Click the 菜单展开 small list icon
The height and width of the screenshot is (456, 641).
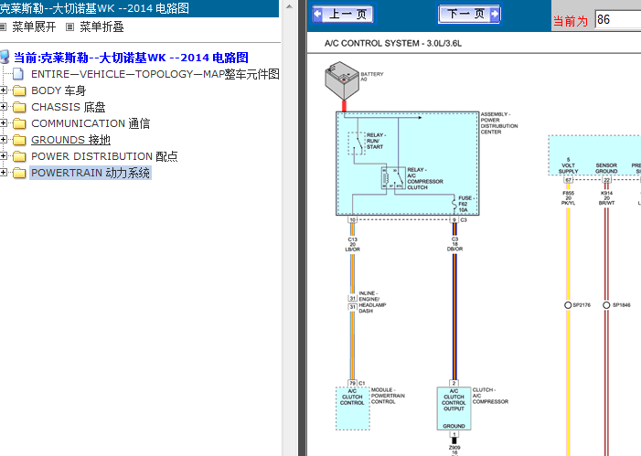coord(3,27)
